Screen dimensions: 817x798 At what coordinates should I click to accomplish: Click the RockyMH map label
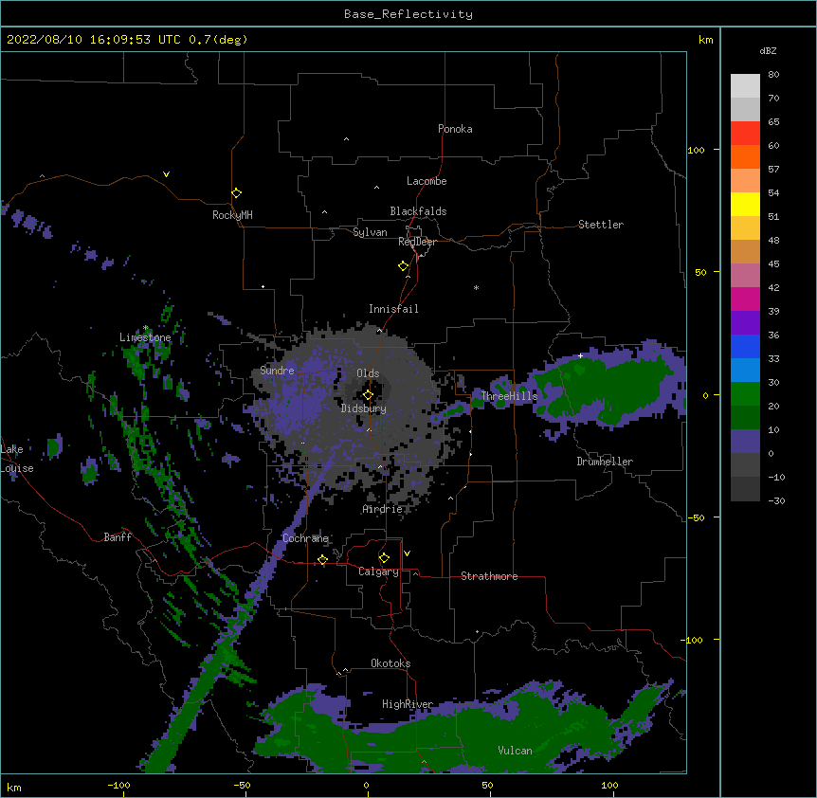tap(232, 215)
